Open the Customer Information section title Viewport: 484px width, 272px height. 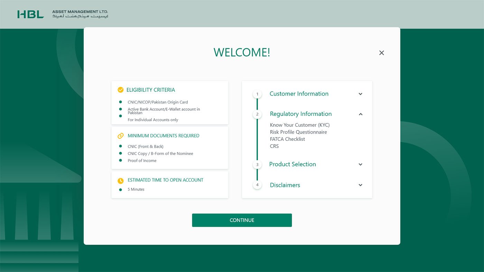click(299, 94)
